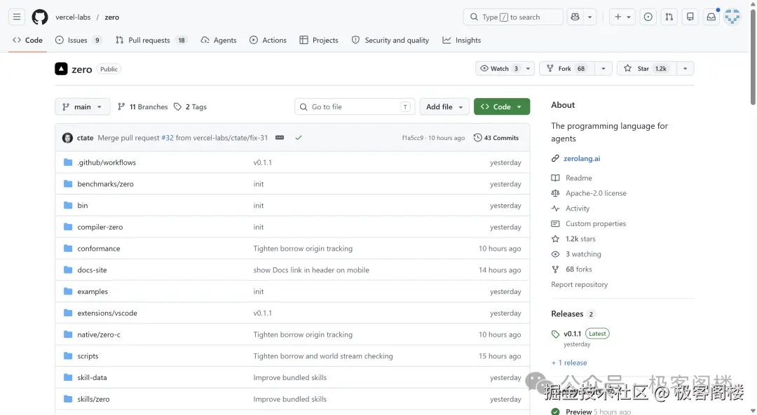Open the native/zero-c folder

pos(99,335)
